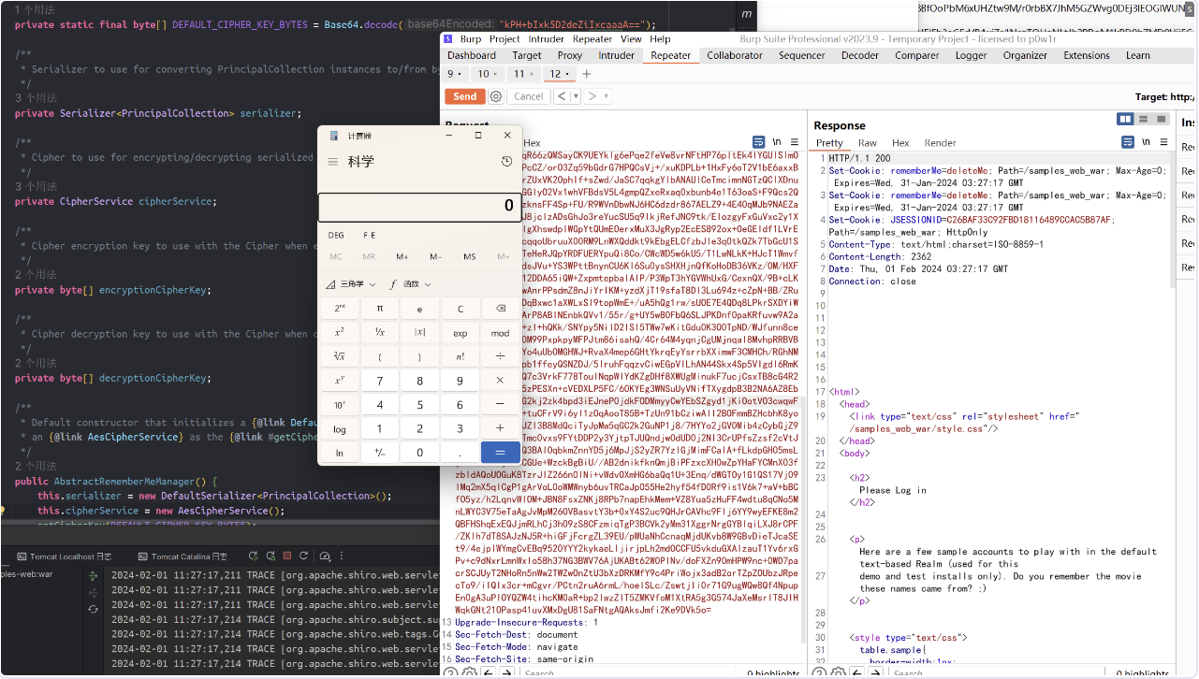Click calculator C clear key
Screen dimensions: 1199x679
[x=460, y=309]
